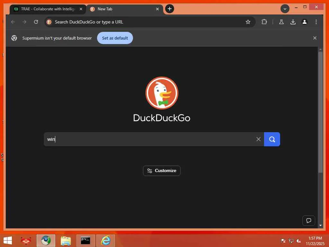This screenshot has width=329, height=247.
Task: Open Action Center flag tray icon
Action: tap(283, 241)
